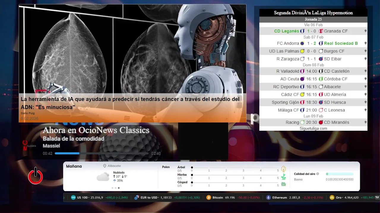380x213 pixels.
Task: Click the map pin on Racing match row
Action: coord(365,122)
